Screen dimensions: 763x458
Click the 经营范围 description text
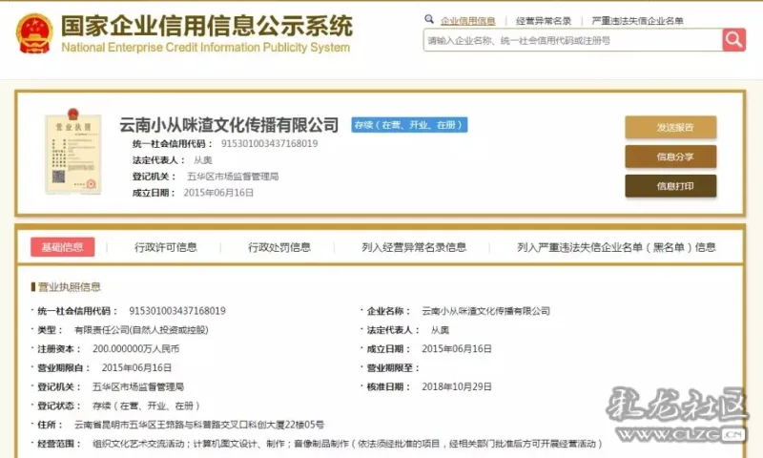pyautogui.click(x=348, y=444)
